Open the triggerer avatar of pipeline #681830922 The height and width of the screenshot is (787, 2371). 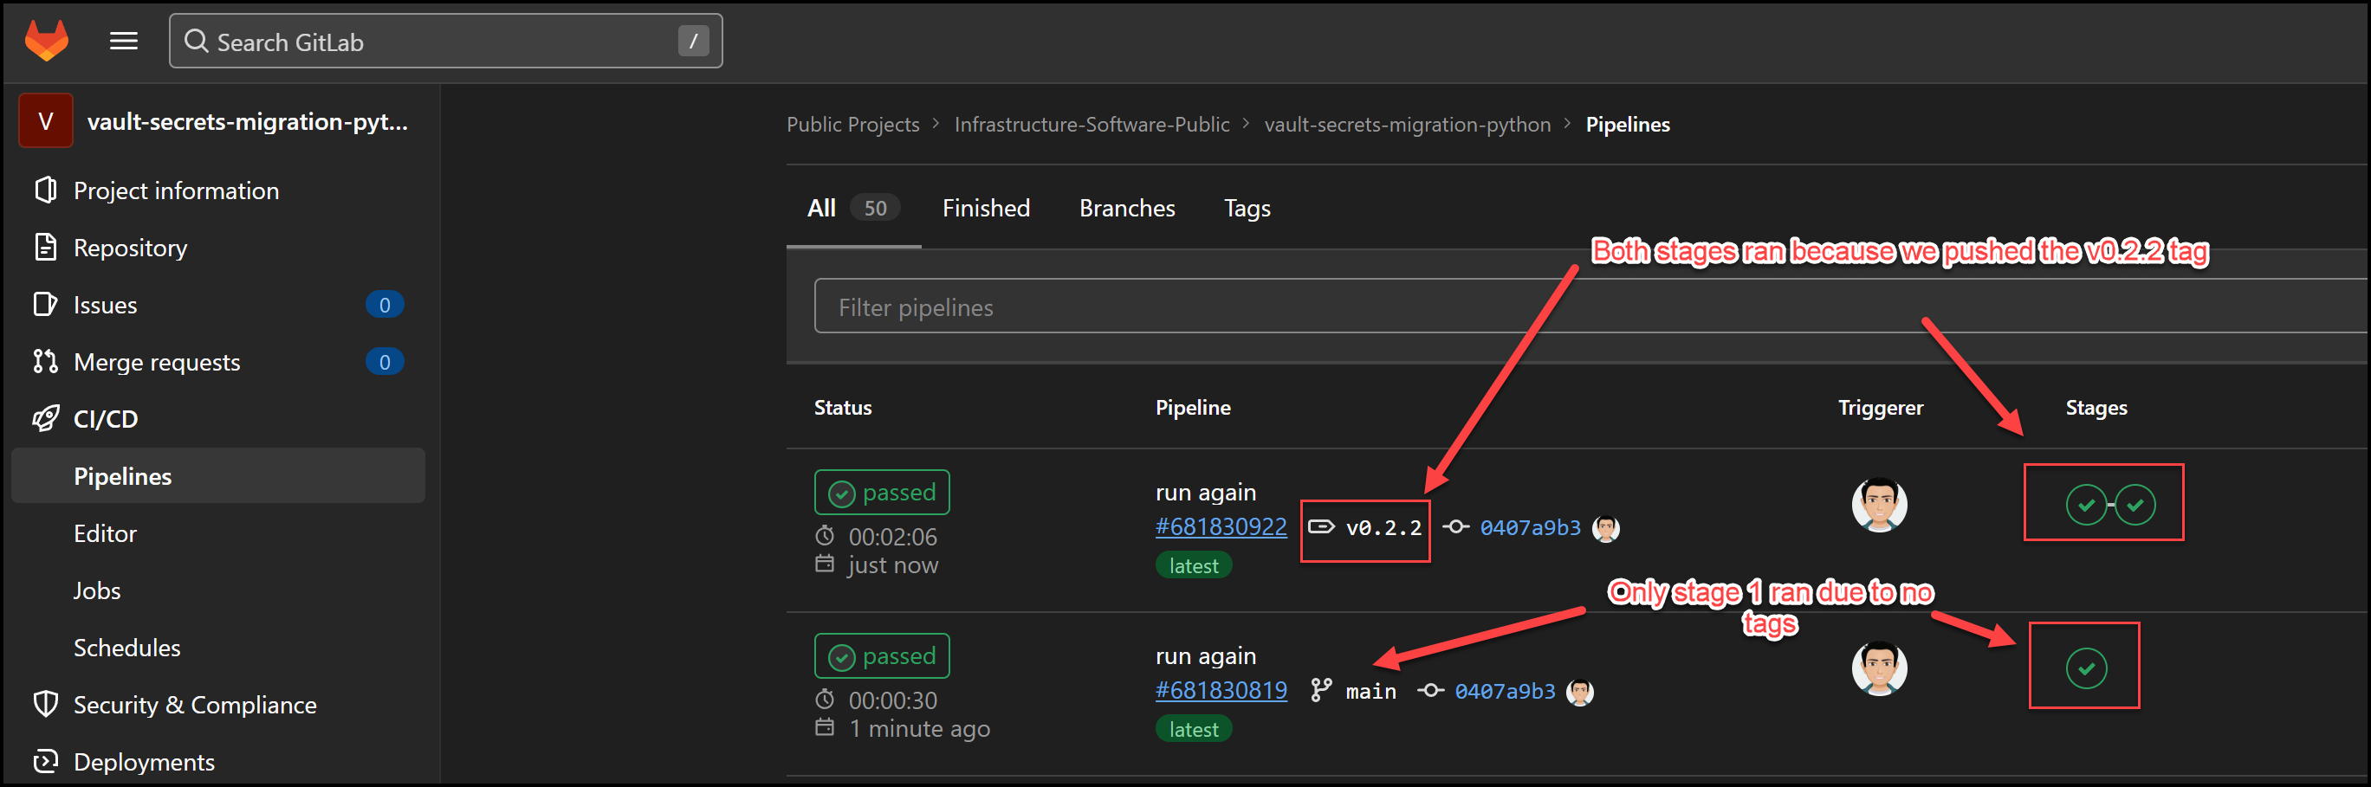click(x=1880, y=504)
